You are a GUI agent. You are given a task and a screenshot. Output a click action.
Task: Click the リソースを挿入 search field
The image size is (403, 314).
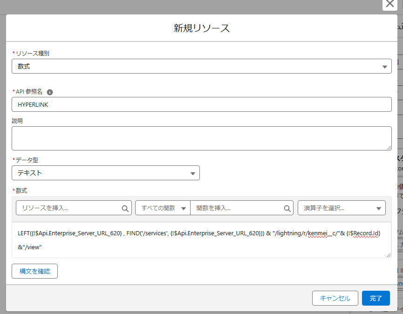point(74,208)
